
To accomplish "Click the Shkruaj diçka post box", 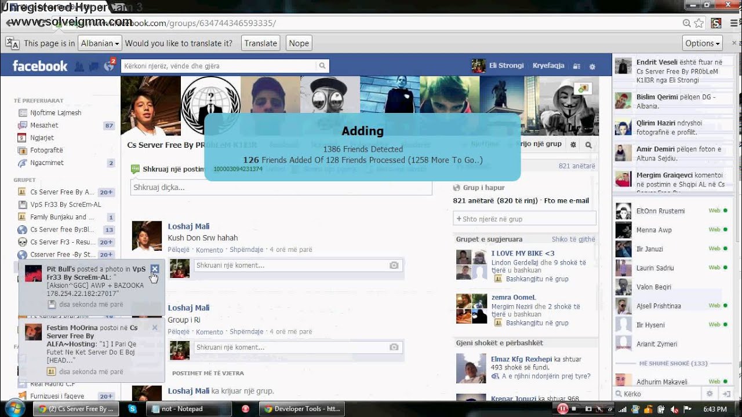I will click(281, 188).
